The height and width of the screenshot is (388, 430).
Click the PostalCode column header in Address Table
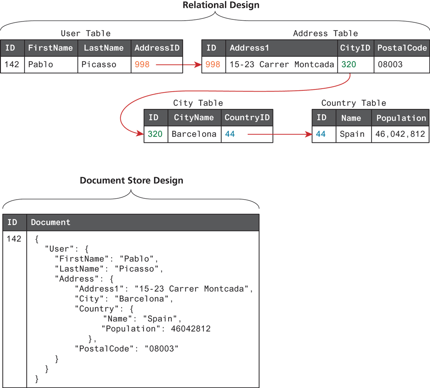402,48
